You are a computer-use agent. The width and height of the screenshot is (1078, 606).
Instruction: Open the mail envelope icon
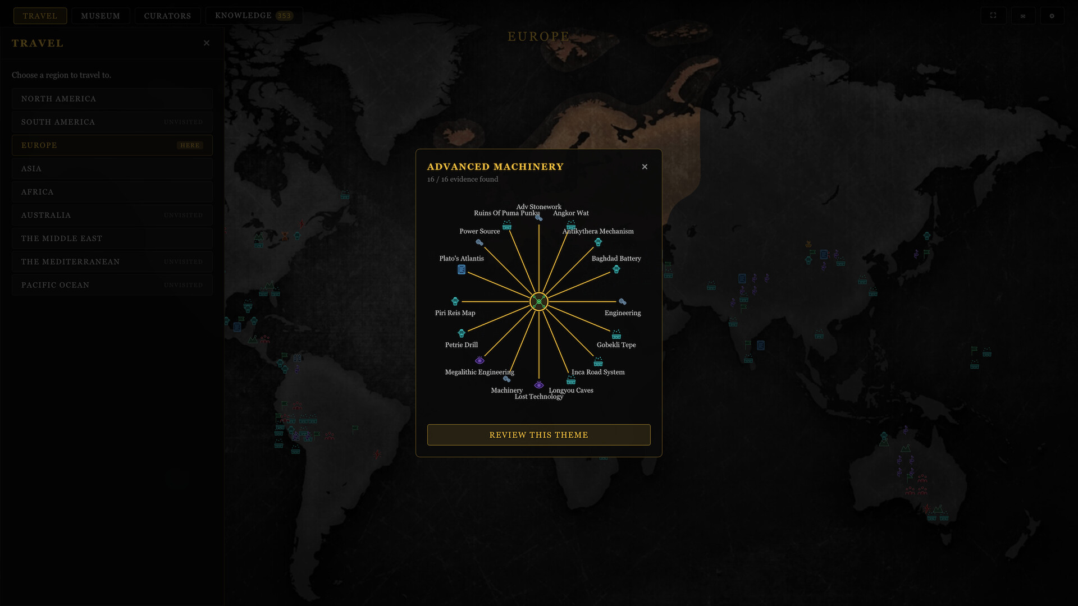[x=1023, y=16]
